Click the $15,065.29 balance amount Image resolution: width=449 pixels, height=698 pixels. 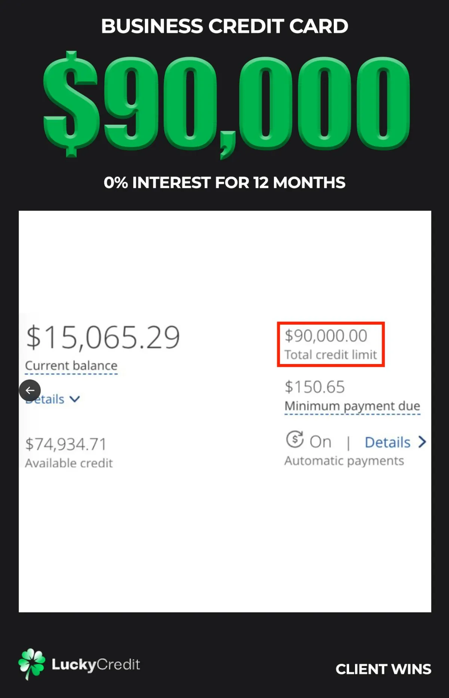tap(103, 337)
